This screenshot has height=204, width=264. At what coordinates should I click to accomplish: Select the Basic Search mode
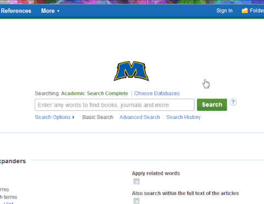(x=98, y=117)
